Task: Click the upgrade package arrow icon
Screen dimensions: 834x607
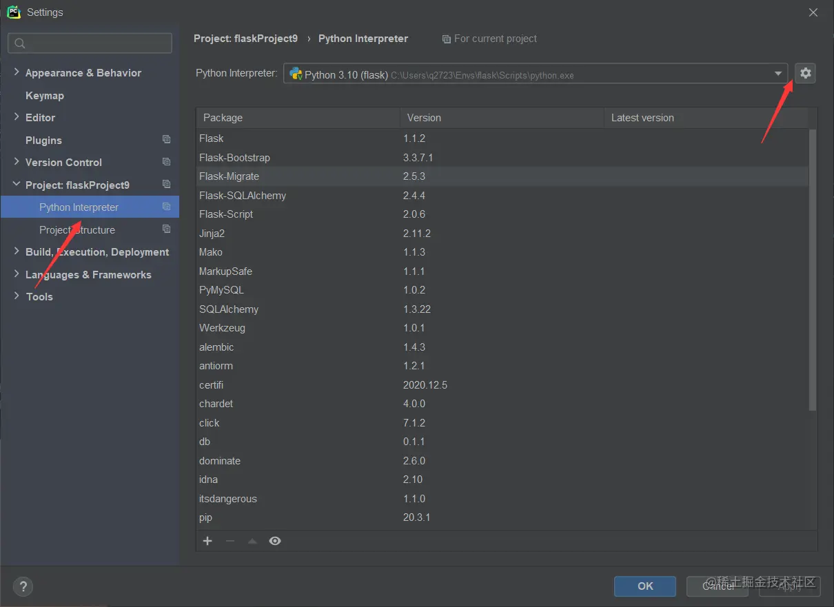Action: coord(252,542)
